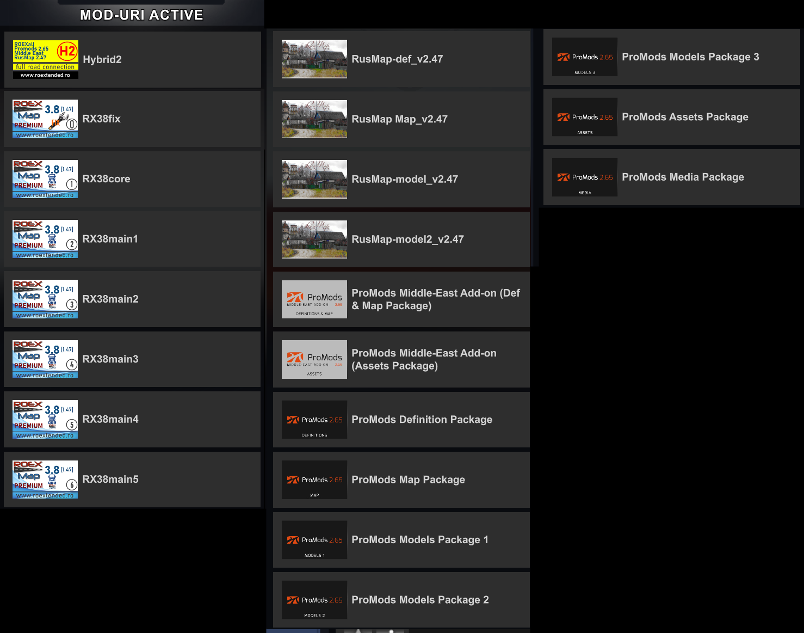
Task: Select the ProMods Map Package label
Action: (x=409, y=480)
